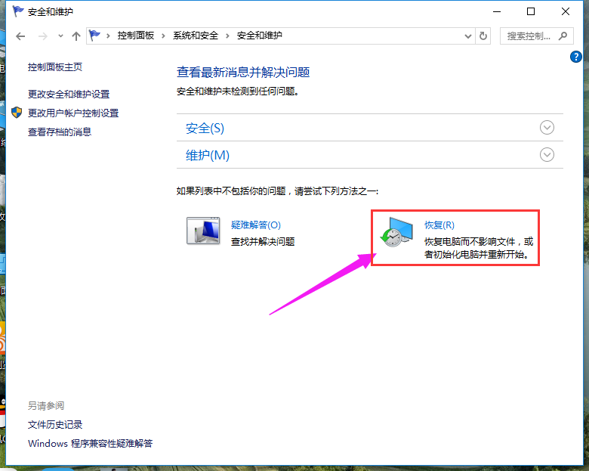Open the address bar history dropdown
This screenshot has width=589, height=471.
[467, 36]
